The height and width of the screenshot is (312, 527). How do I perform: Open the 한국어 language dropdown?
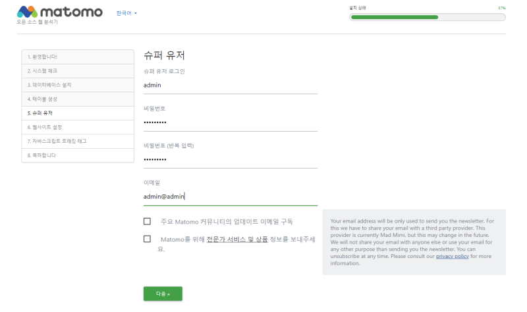pyautogui.click(x=126, y=13)
